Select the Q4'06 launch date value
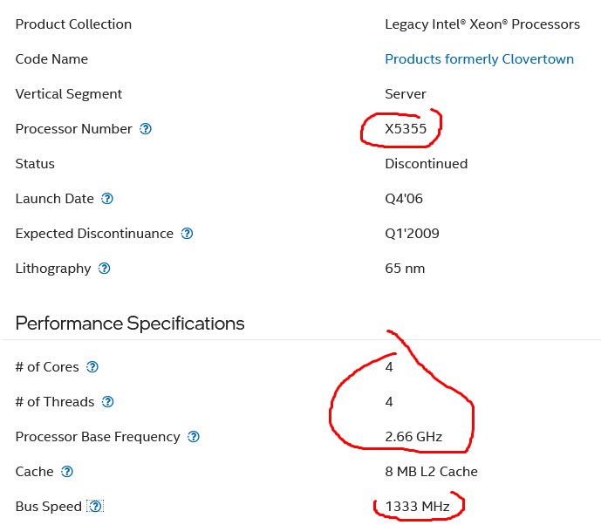 [x=404, y=199]
